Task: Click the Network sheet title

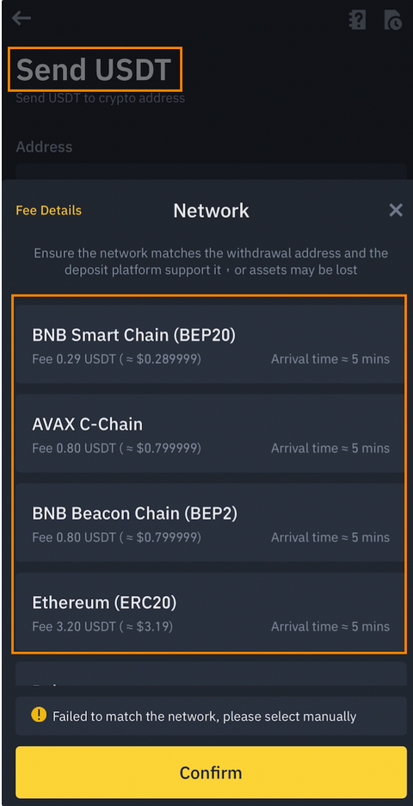Action: tap(211, 210)
